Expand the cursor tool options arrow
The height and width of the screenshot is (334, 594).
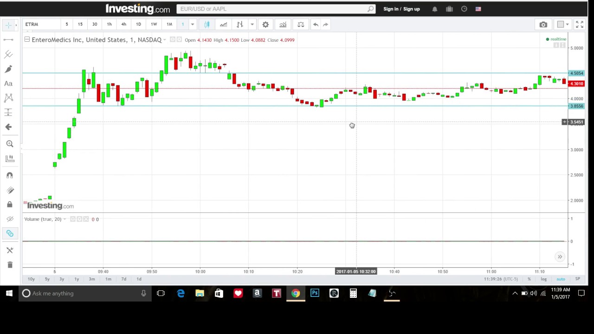(17, 24)
